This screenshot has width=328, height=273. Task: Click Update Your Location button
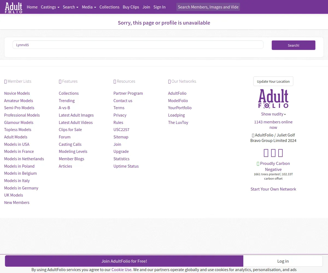coord(273,81)
